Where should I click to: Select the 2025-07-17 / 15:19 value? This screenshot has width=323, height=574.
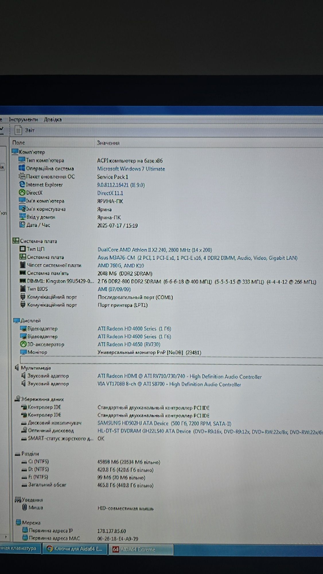[118, 226]
